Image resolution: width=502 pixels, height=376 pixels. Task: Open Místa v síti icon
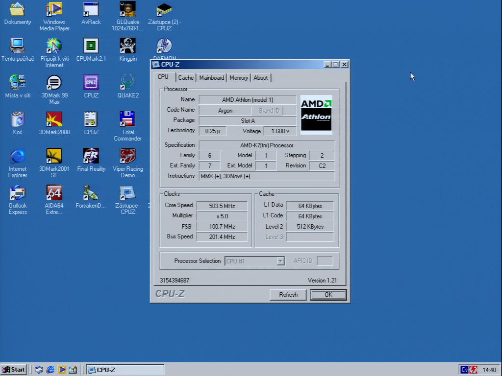point(17,82)
